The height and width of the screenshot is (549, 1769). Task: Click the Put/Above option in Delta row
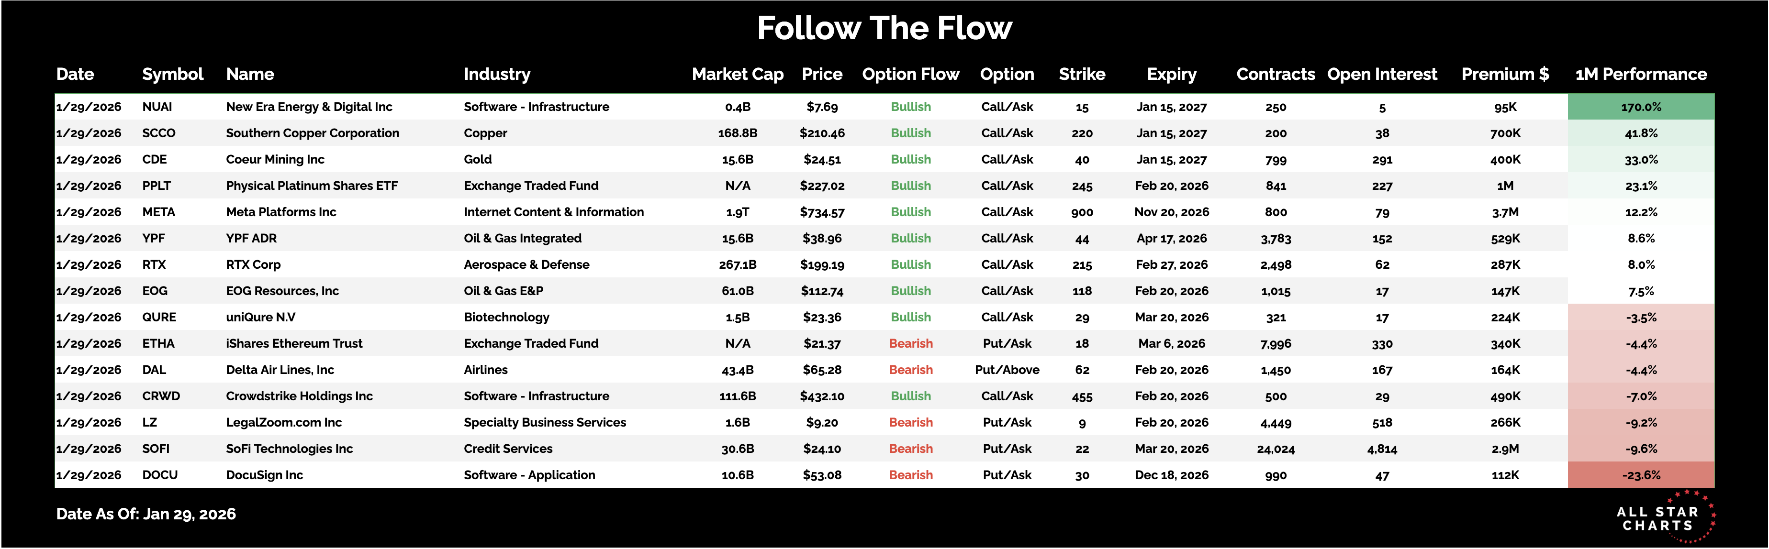(x=1006, y=370)
